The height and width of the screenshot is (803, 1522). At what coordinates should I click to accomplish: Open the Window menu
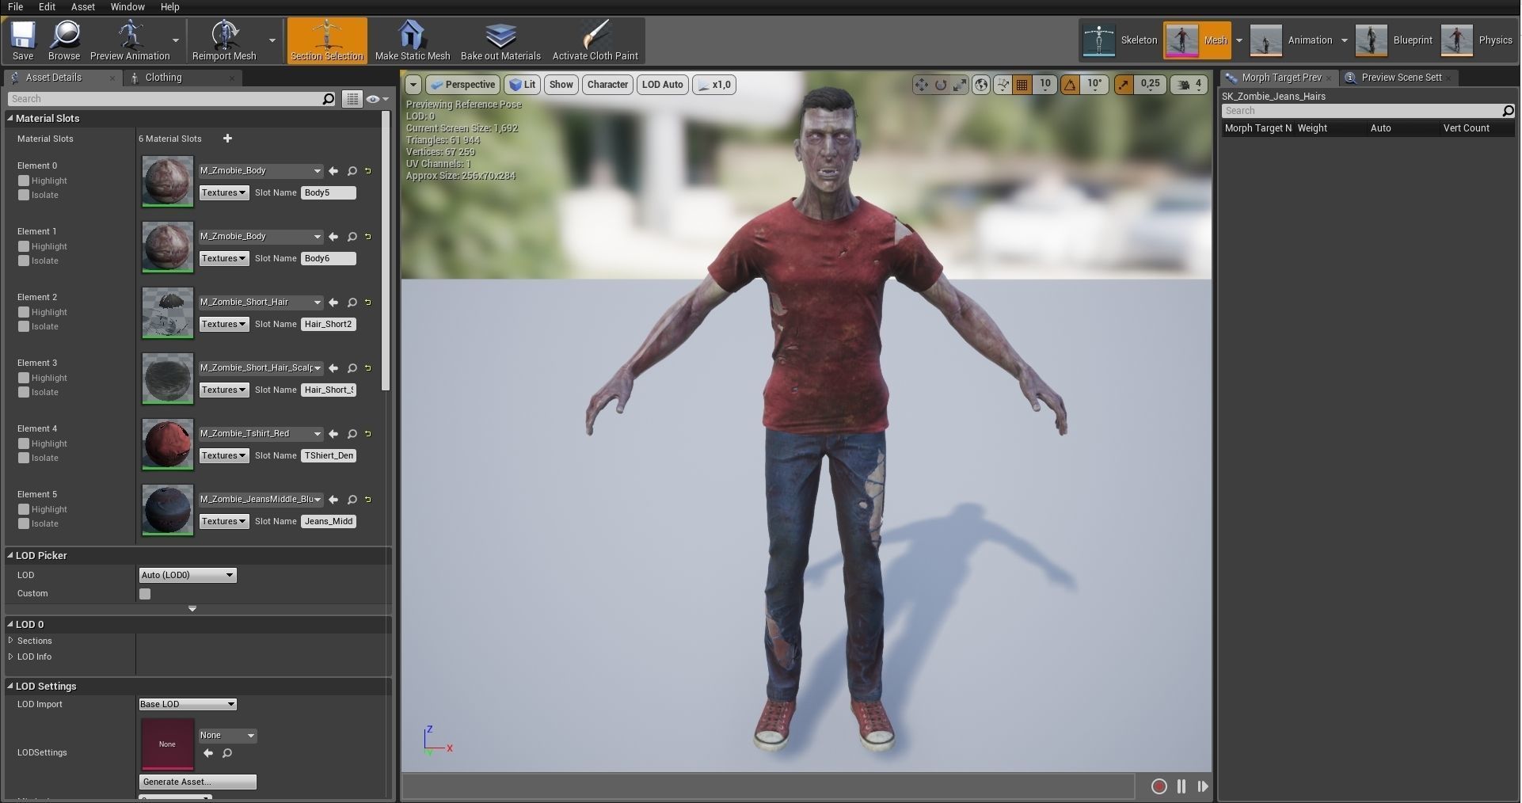127,6
